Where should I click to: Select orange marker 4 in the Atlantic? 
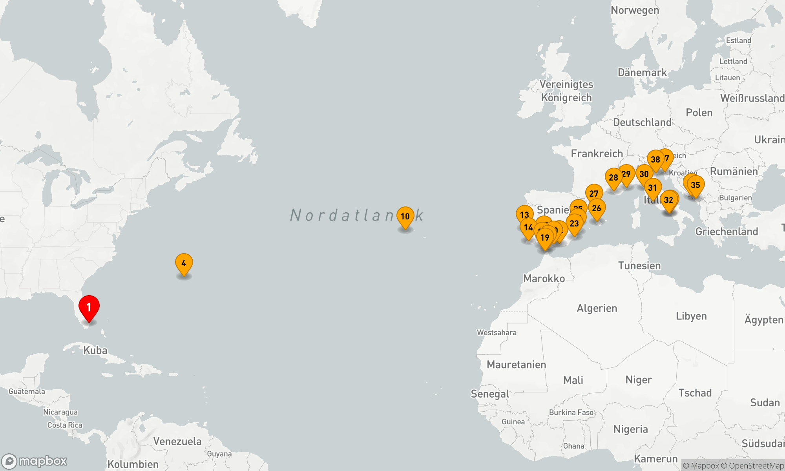184,263
